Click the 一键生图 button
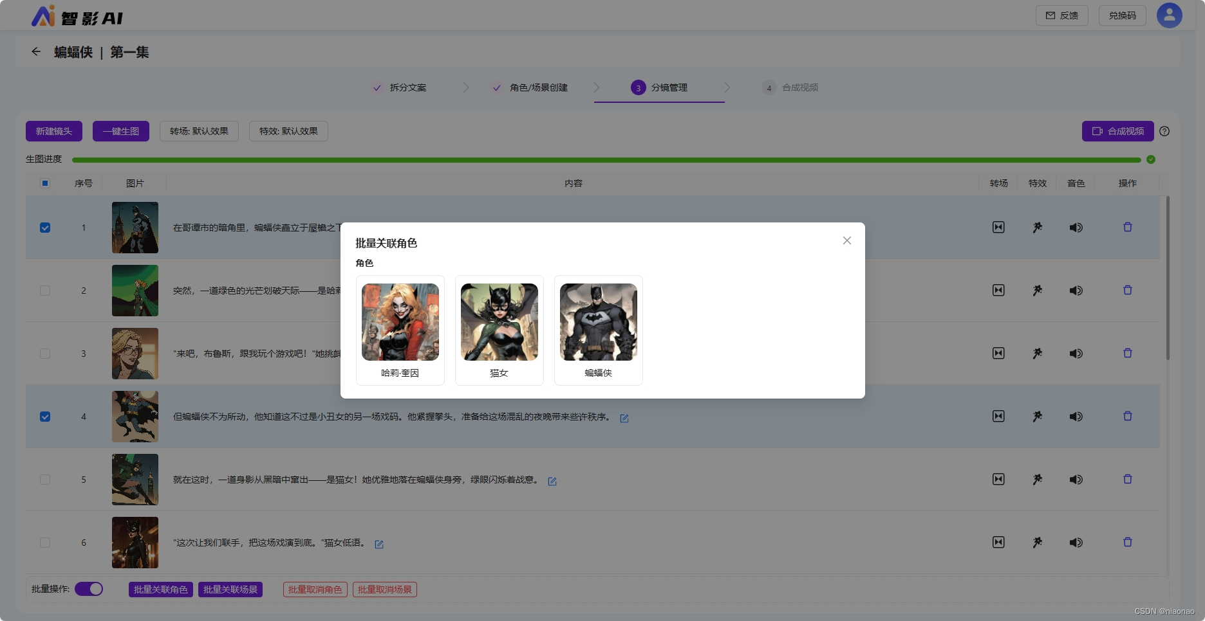 click(121, 131)
